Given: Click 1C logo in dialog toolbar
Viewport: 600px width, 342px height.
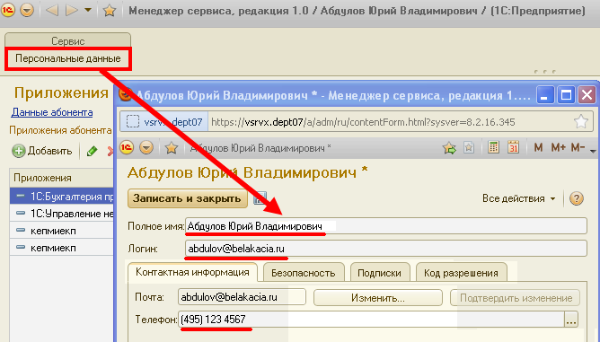Looking at the screenshot, I should (x=127, y=147).
